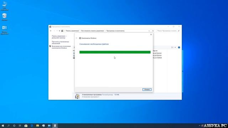Open Просмотр установленных обновлений link
Screen dimensions: 228x128
[60, 43]
